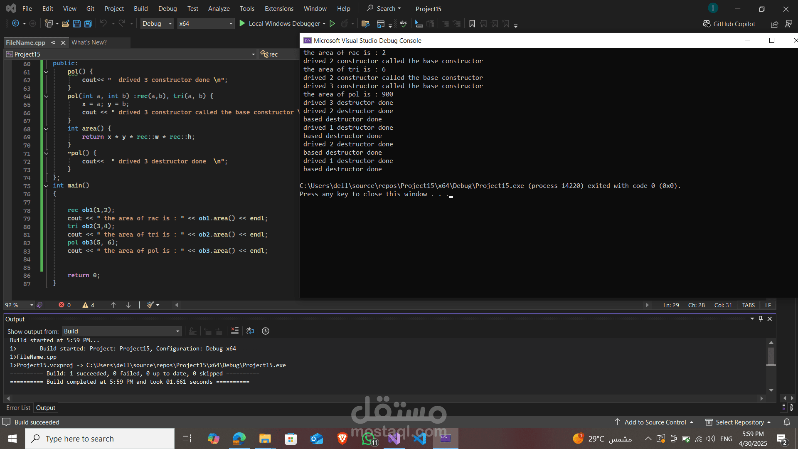Go to previous issue with up arrow
The width and height of the screenshot is (798, 449).
pos(113,305)
